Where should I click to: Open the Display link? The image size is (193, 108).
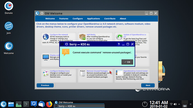coord(55,55)
